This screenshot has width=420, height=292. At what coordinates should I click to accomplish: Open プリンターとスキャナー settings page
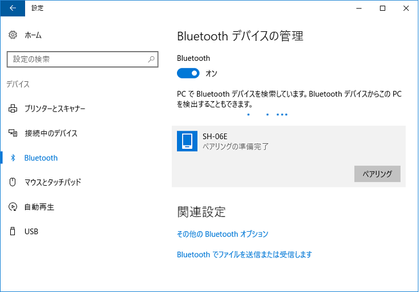tap(55, 109)
